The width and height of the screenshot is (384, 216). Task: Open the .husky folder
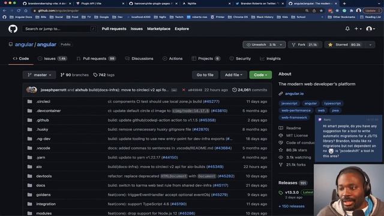pyautogui.click(x=42, y=130)
